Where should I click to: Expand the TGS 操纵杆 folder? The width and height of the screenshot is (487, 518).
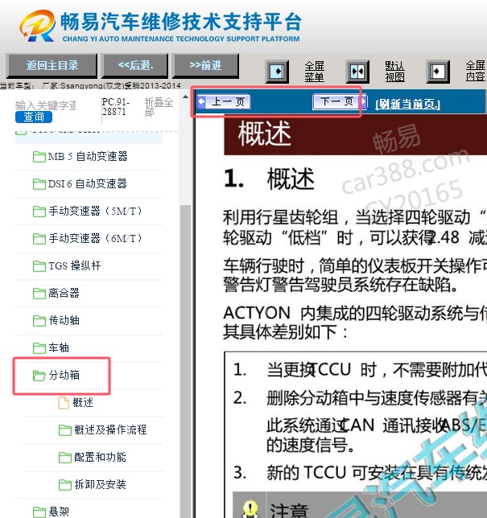[x=74, y=266]
